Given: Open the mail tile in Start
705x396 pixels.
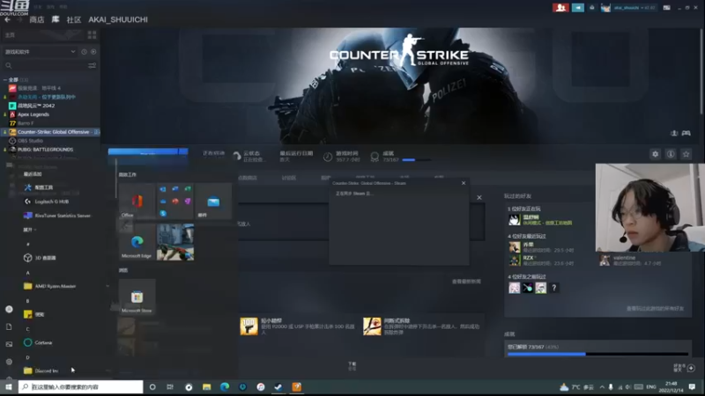Looking at the screenshot, I should coord(213,202).
